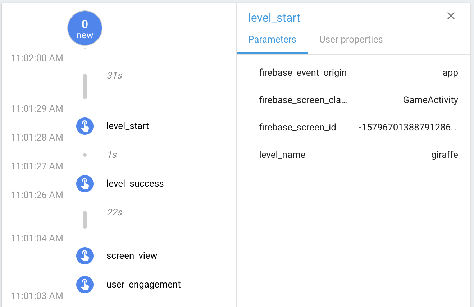This screenshot has height=307, width=474.
Task: Click the level_name parameter row
Action: click(x=358, y=155)
